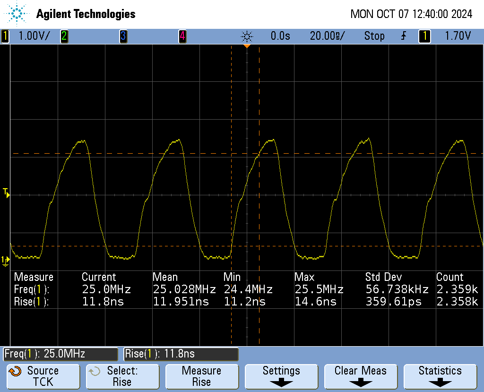Toggle the blue channel 3 indicator
This screenshot has height=392, width=484.
[x=123, y=36]
